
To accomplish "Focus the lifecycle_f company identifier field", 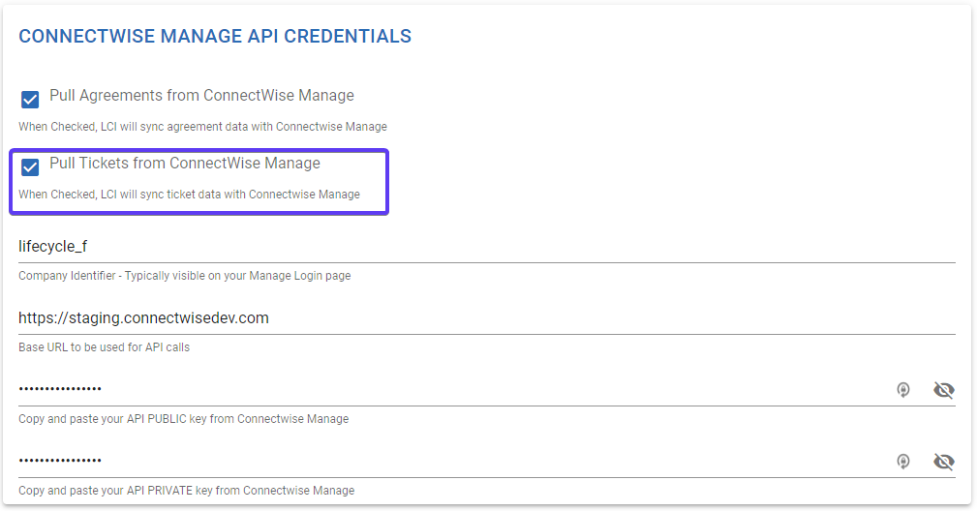I will [487, 247].
